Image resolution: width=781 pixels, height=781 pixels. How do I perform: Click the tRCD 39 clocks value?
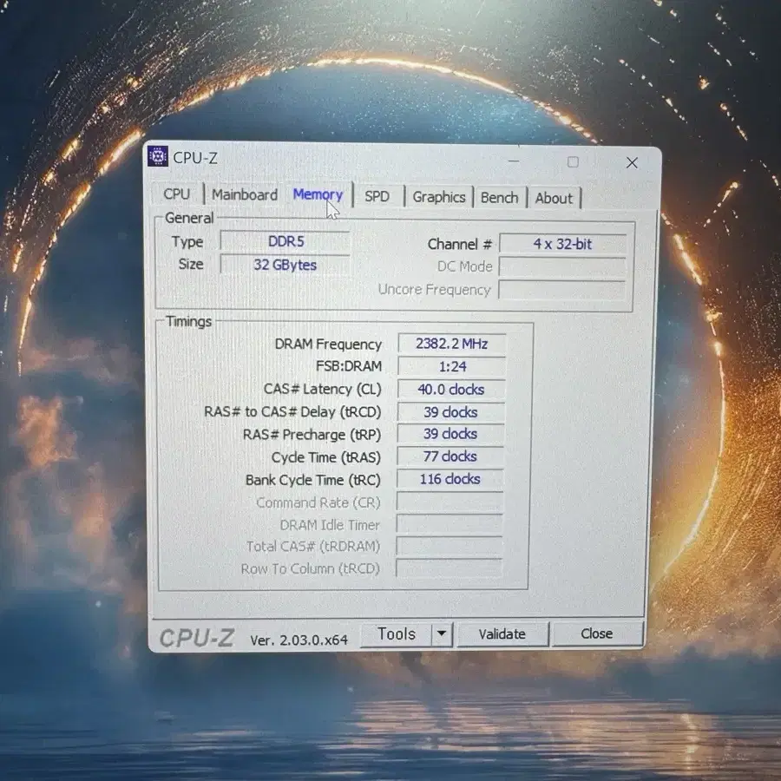pos(450,412)
